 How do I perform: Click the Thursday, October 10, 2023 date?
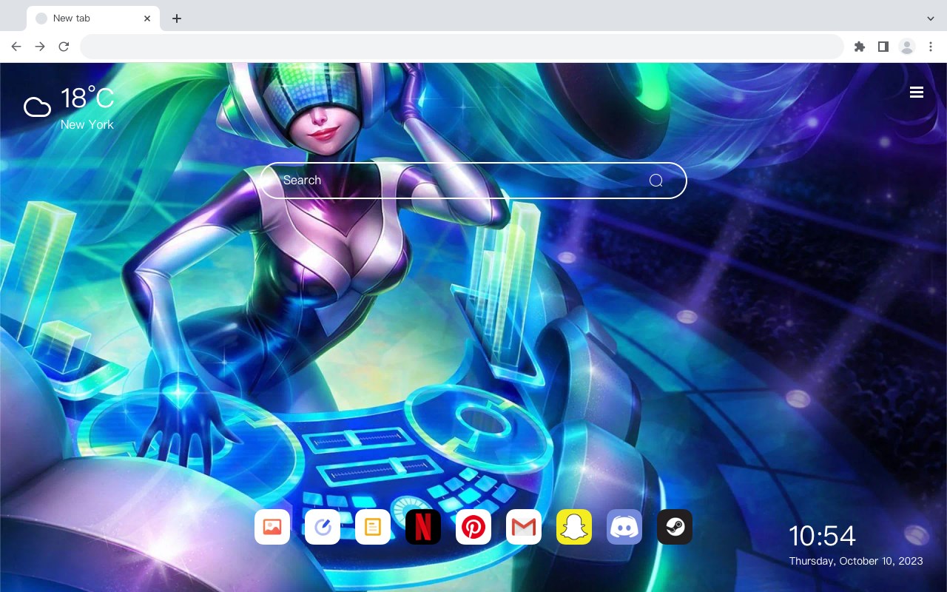856,561
